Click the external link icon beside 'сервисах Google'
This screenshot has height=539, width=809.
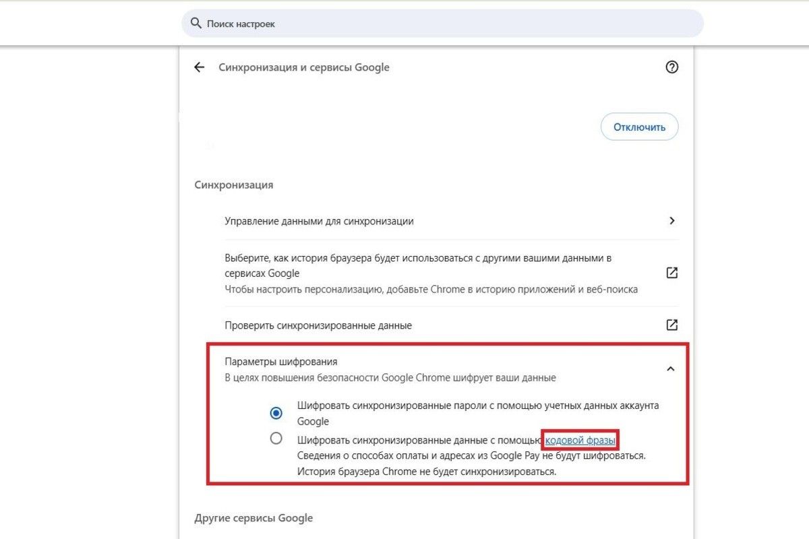(x=671, y=272)
